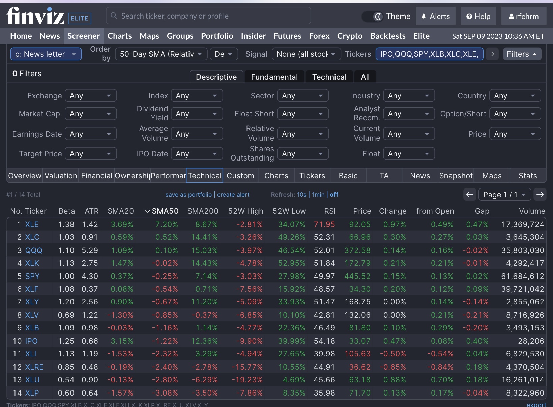Screen dimensions: 553x407
Task: Open the Sector filter dropdown
Action: pyautogui.click(x=303, y=96)
